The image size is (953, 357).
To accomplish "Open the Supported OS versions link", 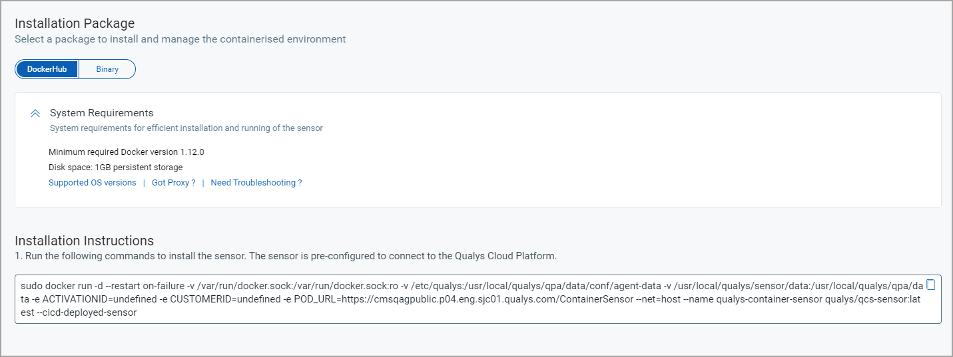I will pos(92,183).
